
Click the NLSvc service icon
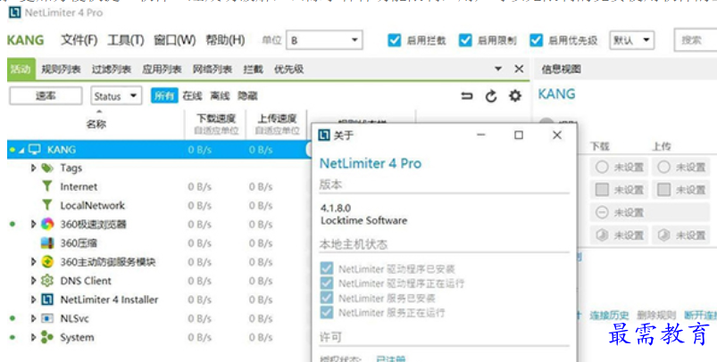47,318
